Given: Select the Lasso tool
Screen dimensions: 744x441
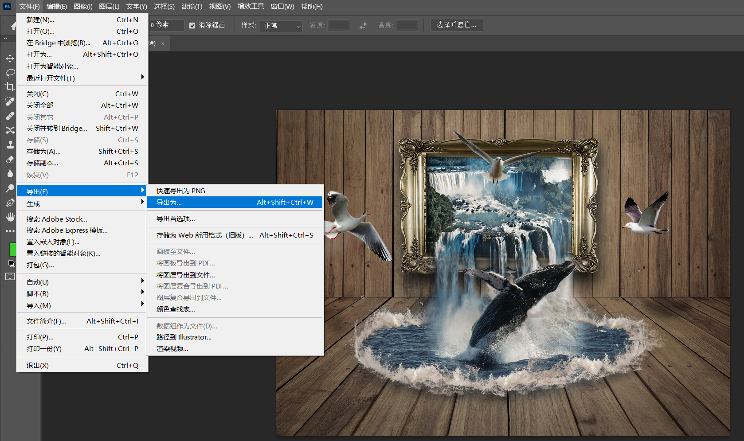Looking at the screenshot, I should click(10, 73).
